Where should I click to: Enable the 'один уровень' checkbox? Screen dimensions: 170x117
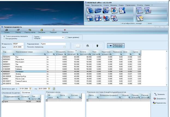click(67, 37)
